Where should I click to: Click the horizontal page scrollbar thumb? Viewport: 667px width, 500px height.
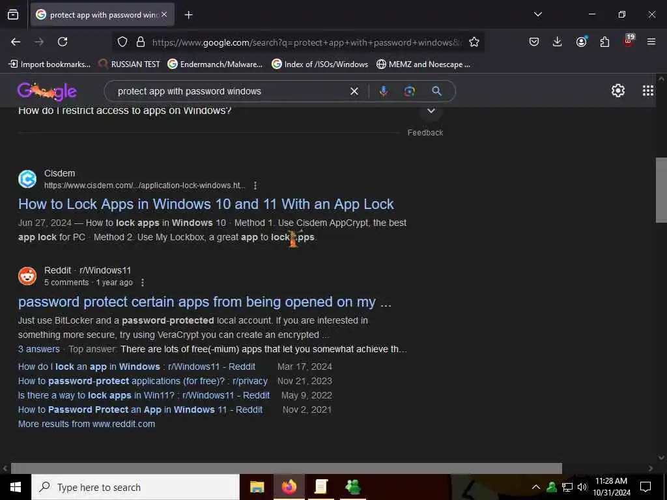click(x=287, y=468)
